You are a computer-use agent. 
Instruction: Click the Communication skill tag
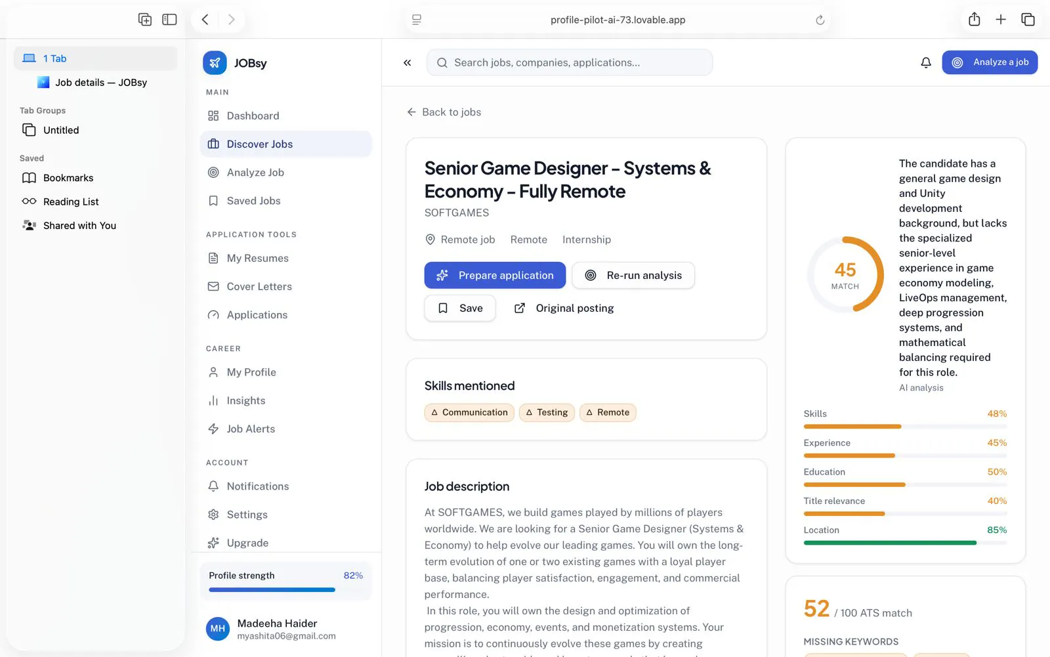click(x=469, y=413)
